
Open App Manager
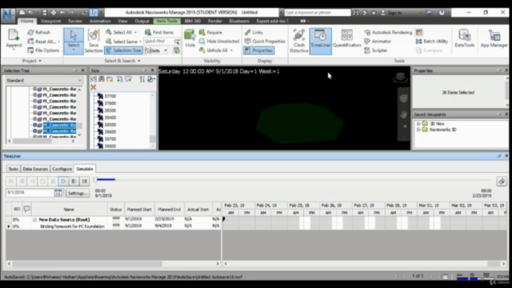[x=494, y=39]
